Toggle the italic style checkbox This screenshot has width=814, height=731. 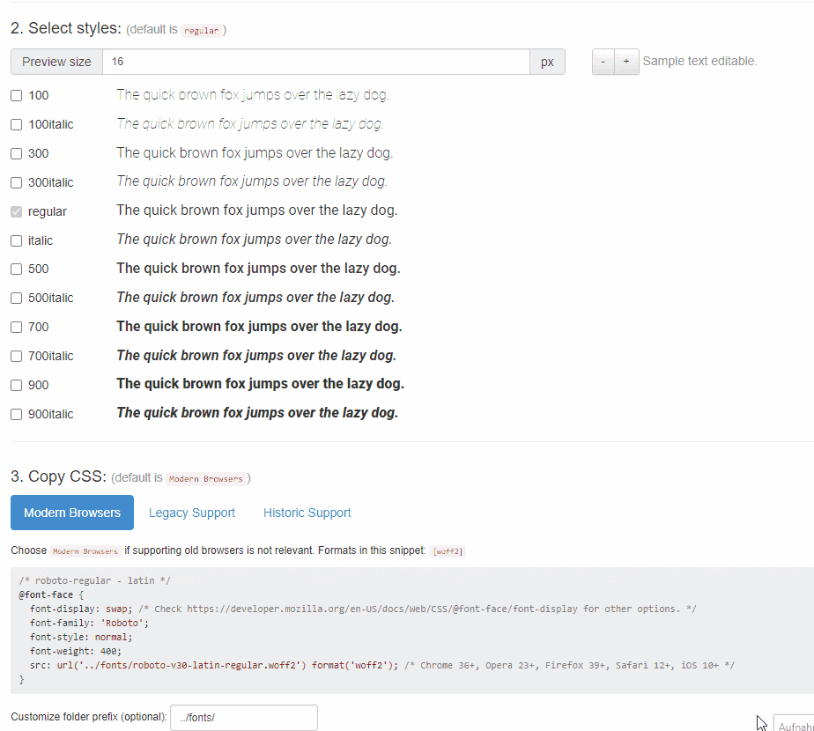pos(16,240)
